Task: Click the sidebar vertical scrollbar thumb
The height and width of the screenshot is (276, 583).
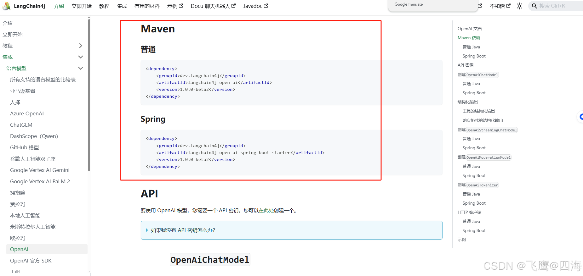Action: (x=89, y=95)
